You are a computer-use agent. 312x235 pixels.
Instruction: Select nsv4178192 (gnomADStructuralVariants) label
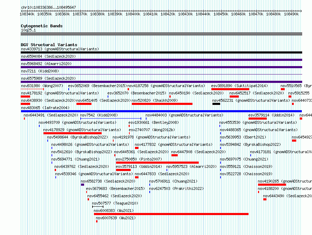pos(60,93)
